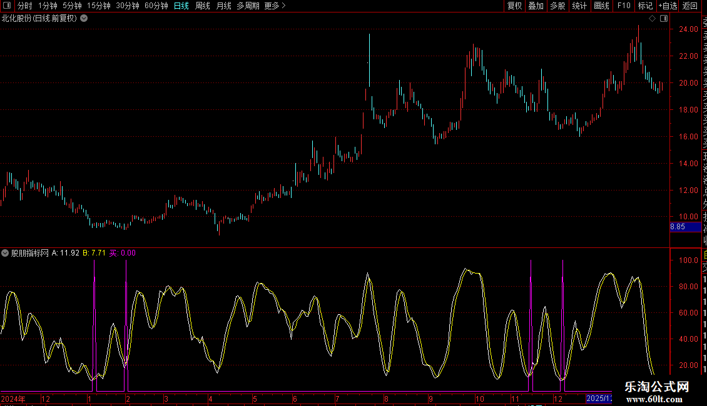707x406 pixels.
Task: Click the 2024年 label on the time axis
Action: [13, 399]
